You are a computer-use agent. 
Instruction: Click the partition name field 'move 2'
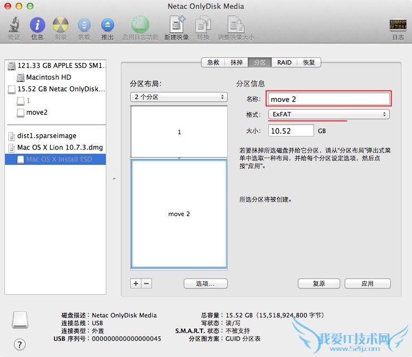328,99
